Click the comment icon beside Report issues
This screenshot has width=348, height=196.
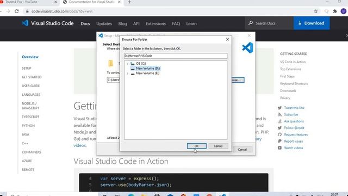tap(279, 141)
